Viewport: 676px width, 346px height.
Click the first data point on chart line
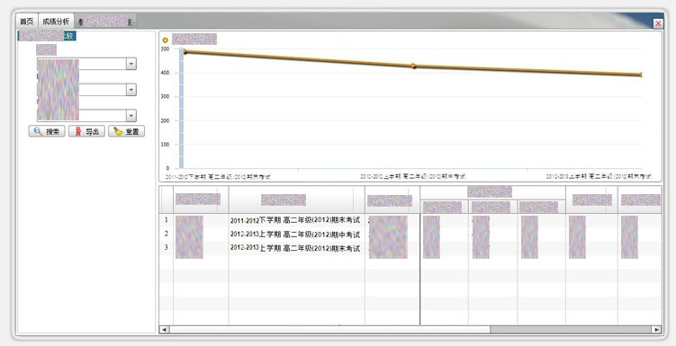(185, 52)
